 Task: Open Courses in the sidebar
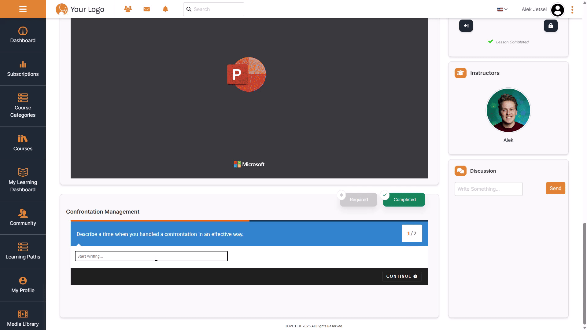pyautogui.click(x=23, y=143)
